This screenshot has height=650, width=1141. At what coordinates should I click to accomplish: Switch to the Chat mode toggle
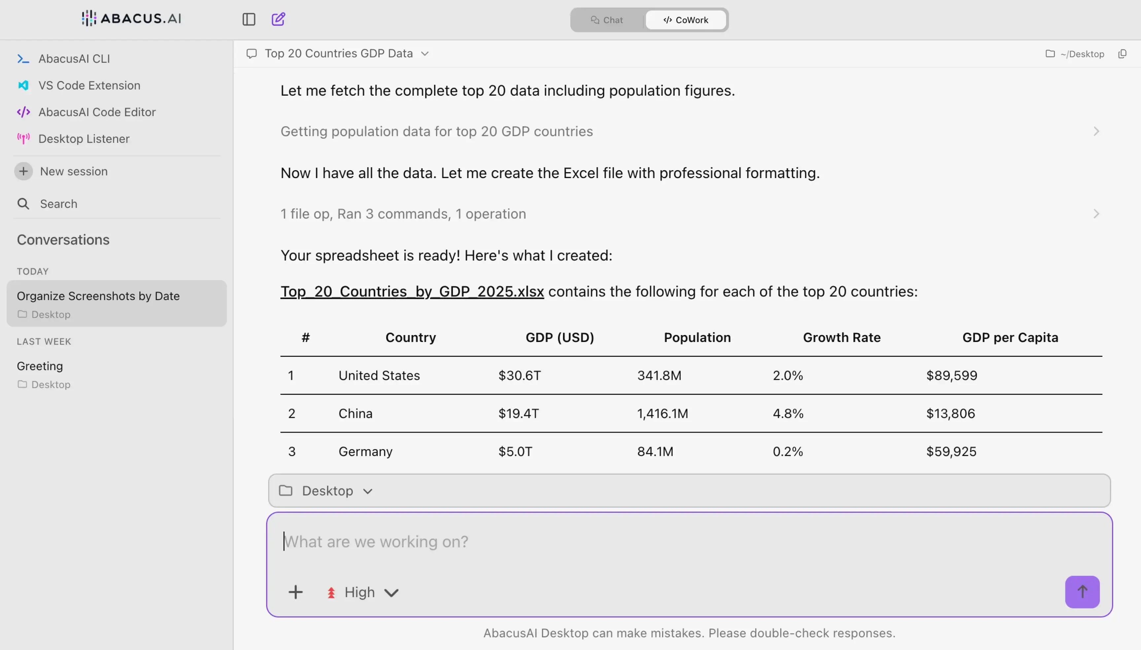click(607, 20)
